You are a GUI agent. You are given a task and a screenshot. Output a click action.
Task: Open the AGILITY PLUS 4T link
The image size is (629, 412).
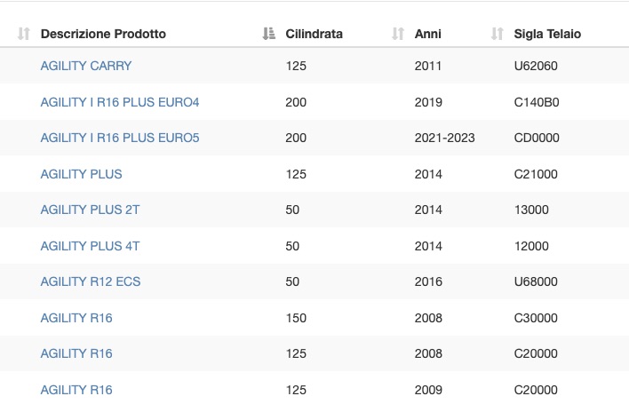tap(90, 246)
